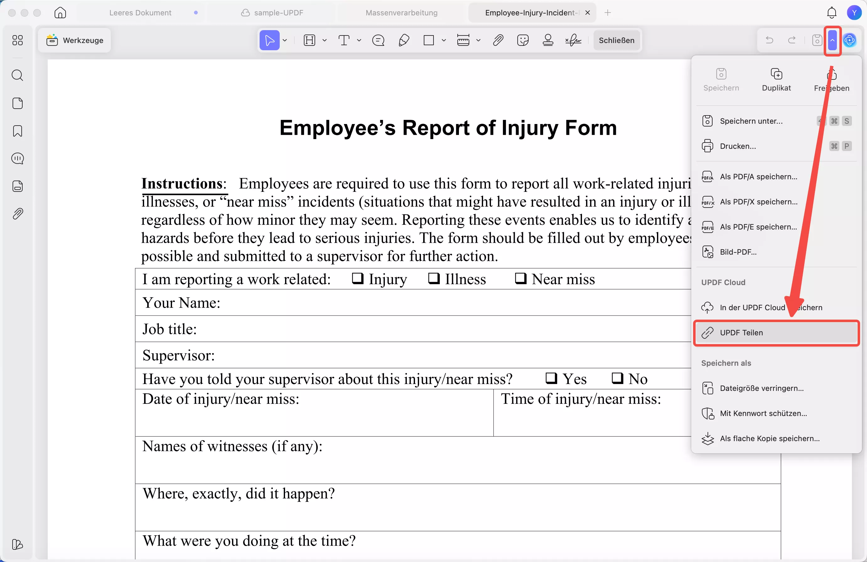Open the signature tool

click(573, 40)
